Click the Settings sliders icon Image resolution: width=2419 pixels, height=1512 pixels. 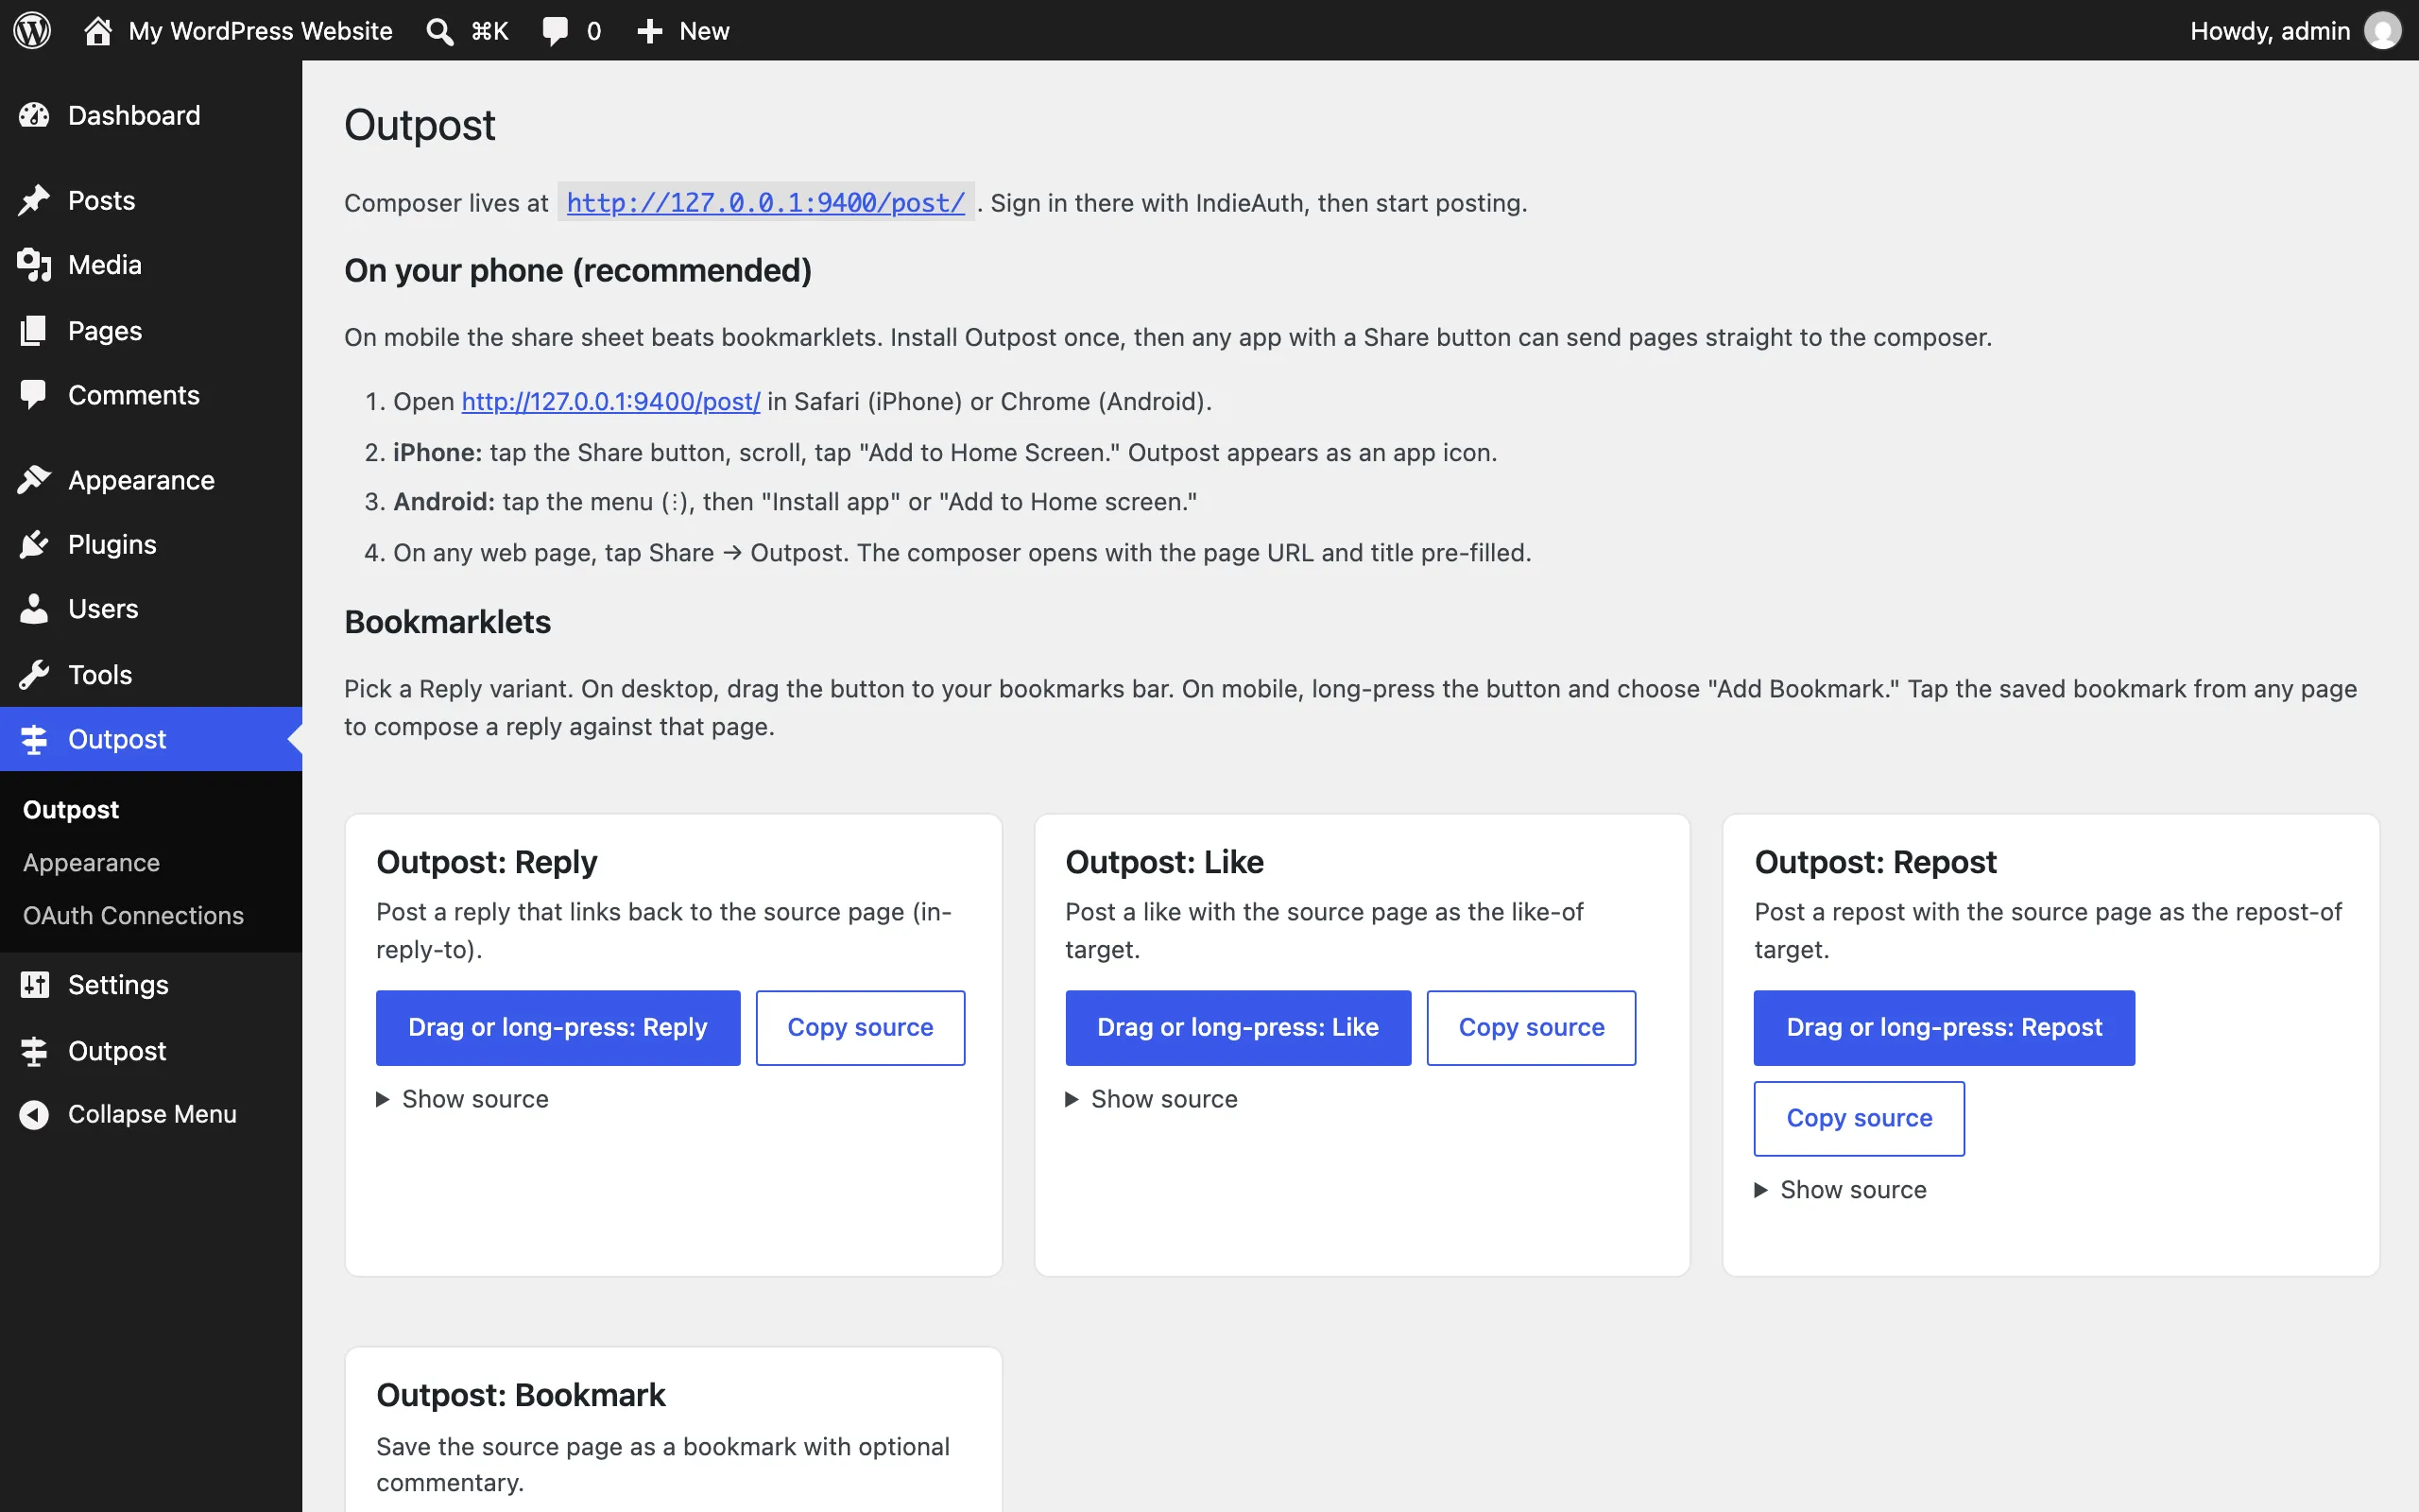34,985
